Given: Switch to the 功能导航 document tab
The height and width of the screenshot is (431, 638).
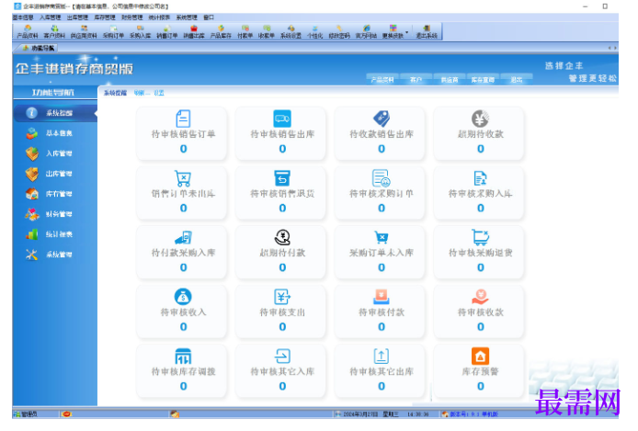Looking at the screenshot, I should point(39,48).
